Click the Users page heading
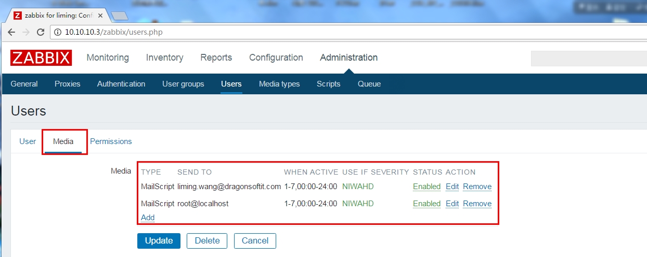Screen dimensions: 647x257 29,111
